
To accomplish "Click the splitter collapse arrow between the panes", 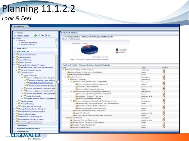I will point(59,82).
